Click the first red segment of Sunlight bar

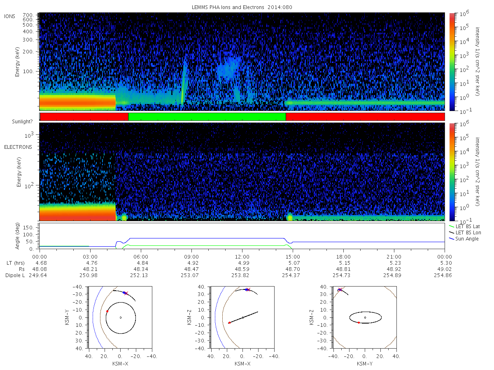[x=84, y=117]
